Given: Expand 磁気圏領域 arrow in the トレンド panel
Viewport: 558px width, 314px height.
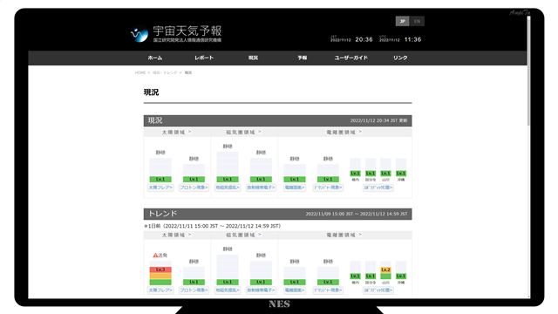Looking at the screenshot, I should [x=260, y=235].
